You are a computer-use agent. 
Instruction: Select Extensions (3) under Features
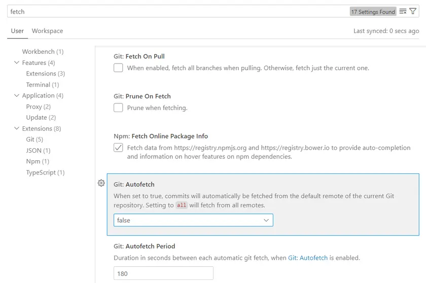click(x=45, y=74)
